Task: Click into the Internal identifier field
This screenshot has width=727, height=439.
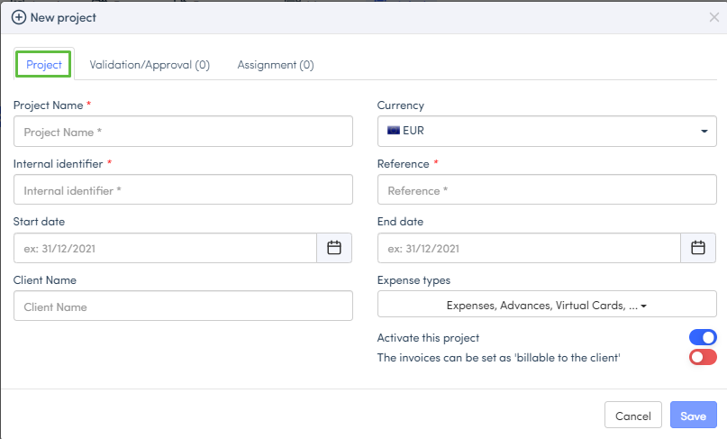Action: tap(183, 190)
